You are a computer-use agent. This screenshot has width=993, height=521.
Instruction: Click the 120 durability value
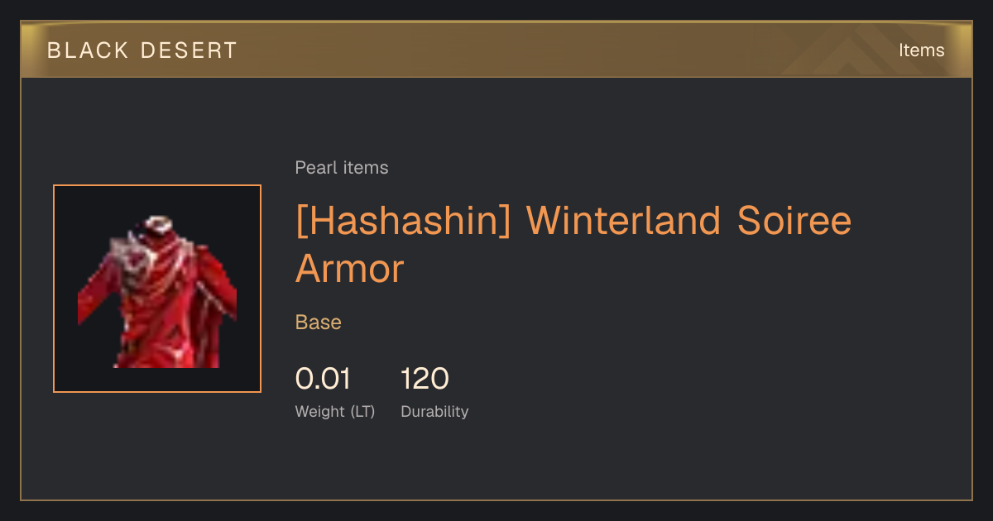[425, 379]
